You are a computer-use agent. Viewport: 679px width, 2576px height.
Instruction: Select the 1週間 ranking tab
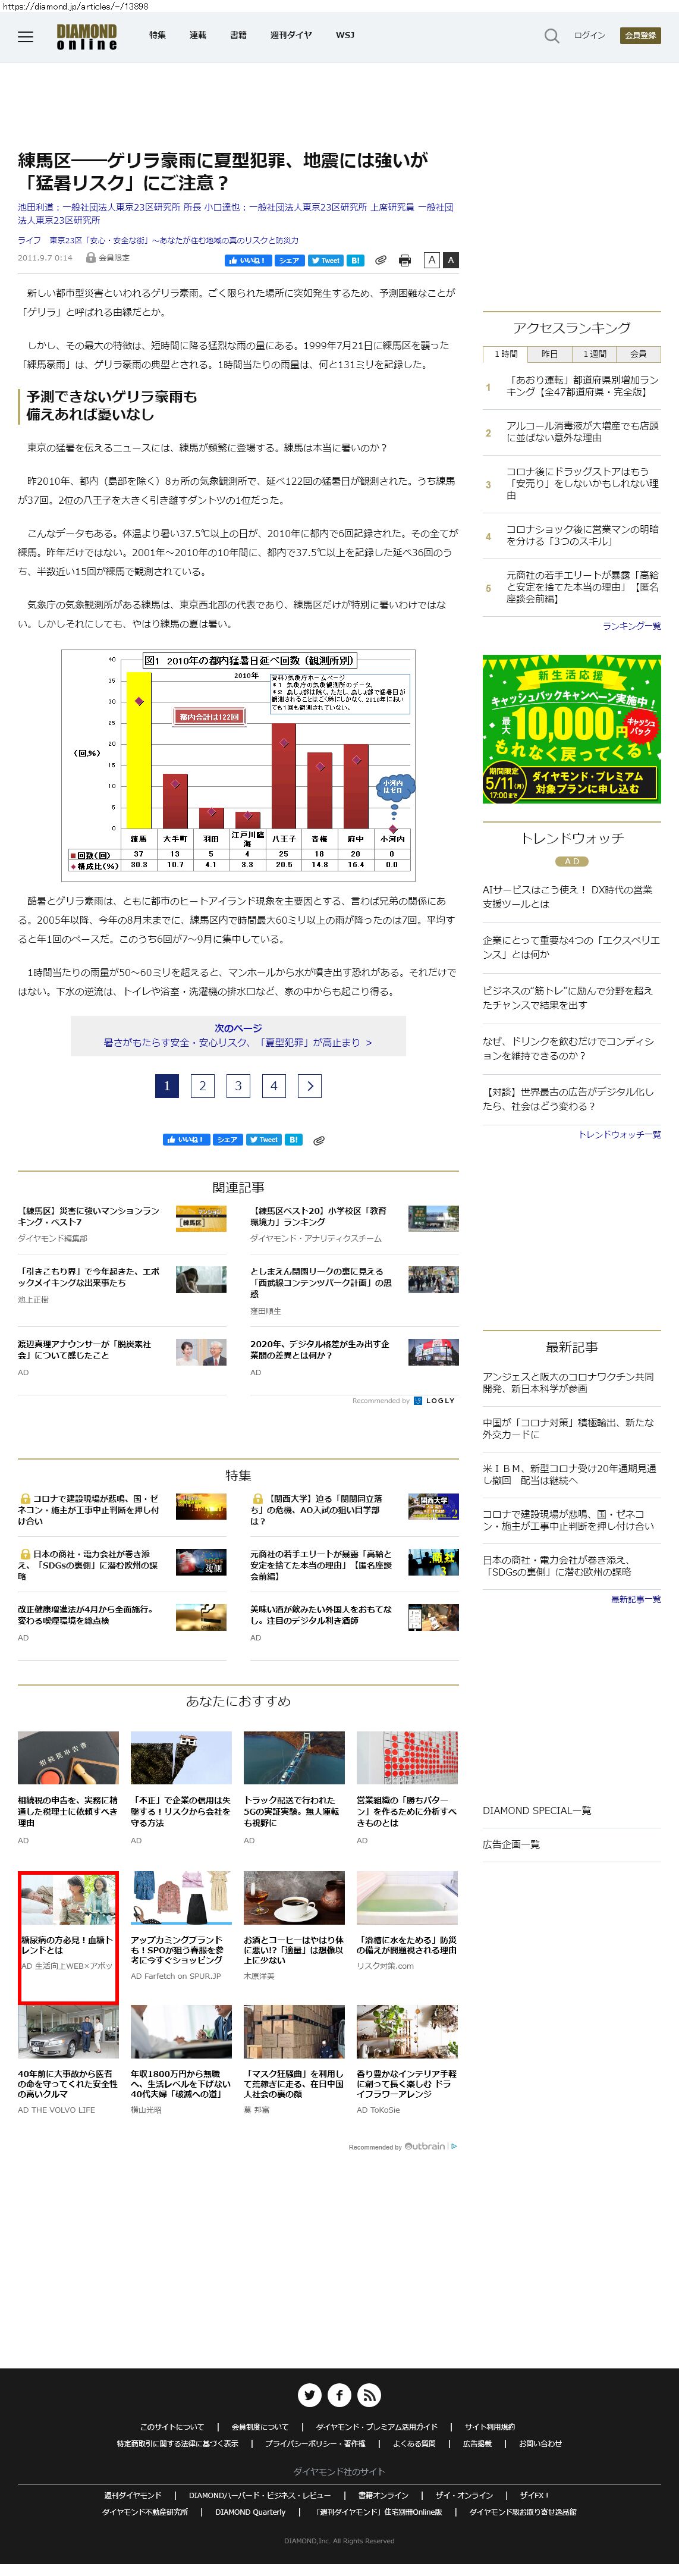(595, 354)
